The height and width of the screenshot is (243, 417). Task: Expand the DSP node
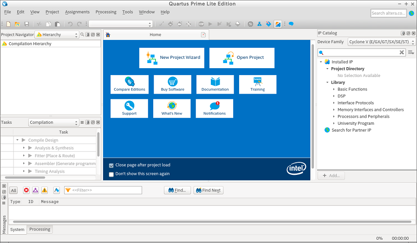coord(334,96)
